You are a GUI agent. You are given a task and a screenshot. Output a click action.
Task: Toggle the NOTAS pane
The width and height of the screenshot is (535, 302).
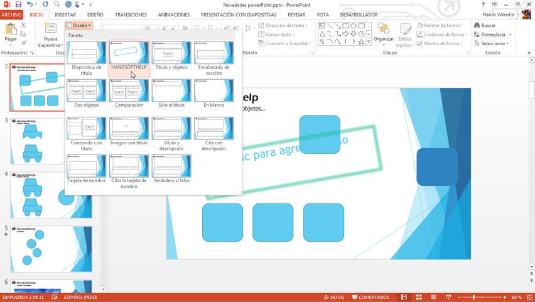tap(334, 297)
